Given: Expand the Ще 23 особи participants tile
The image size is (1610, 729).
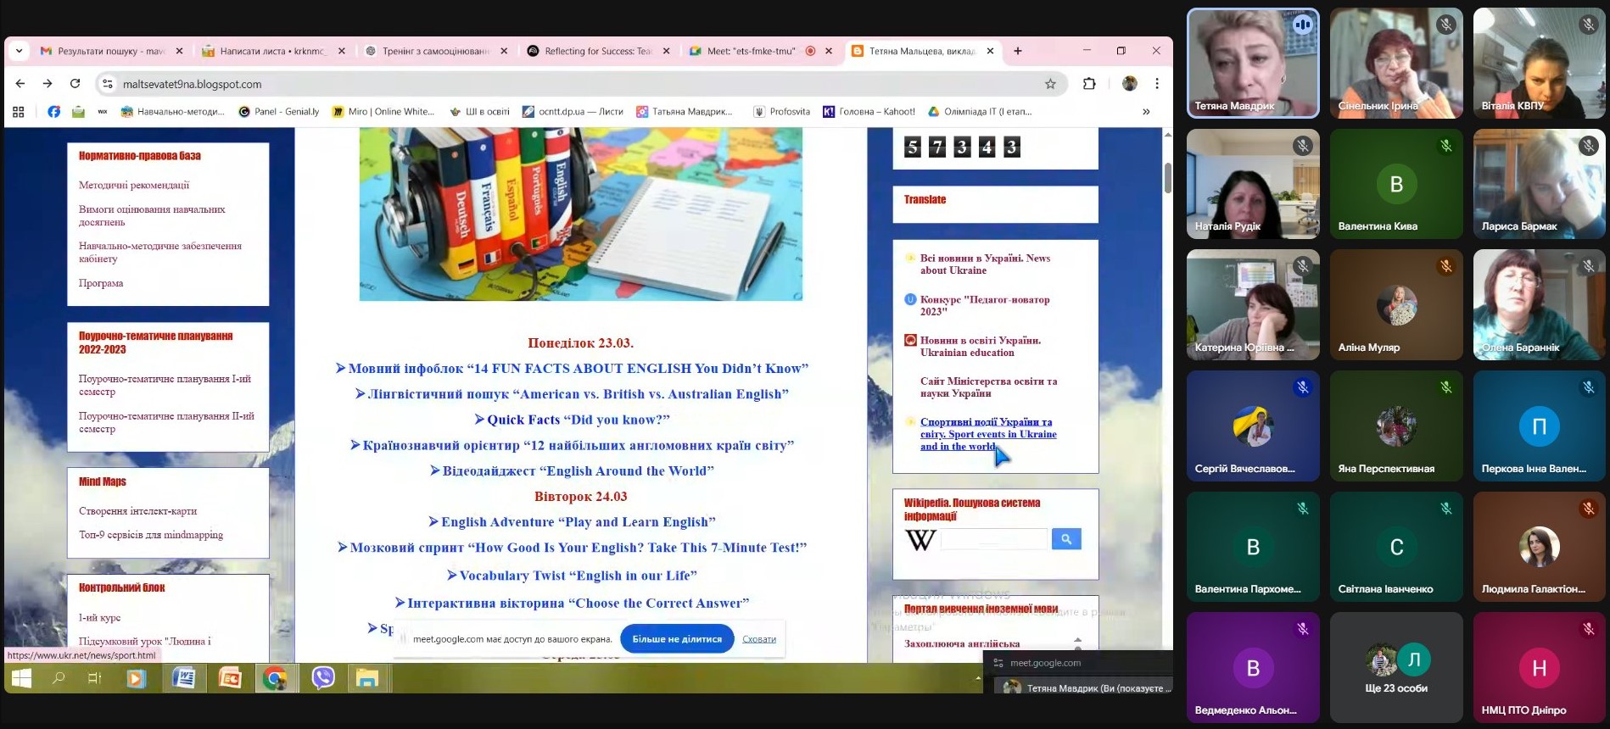Looking at the screenshot, I should tap(1396, 668).
